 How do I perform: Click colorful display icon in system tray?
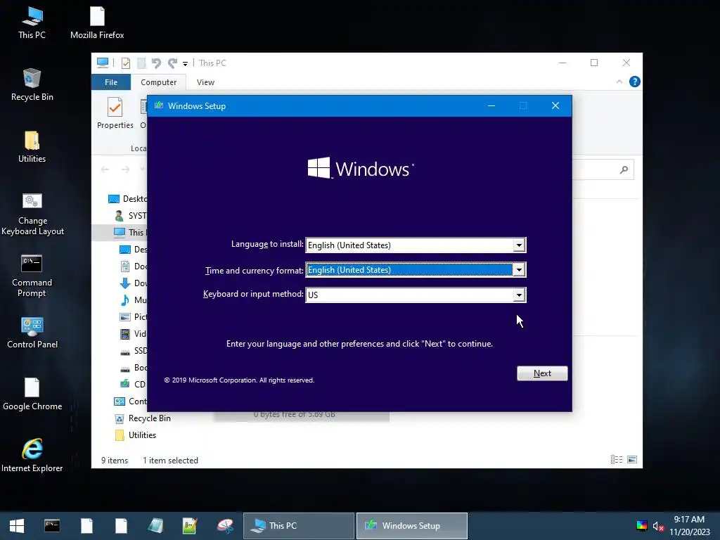click(641, 526)
